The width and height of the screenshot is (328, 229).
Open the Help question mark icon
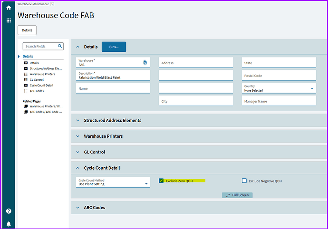coord(9,211)
